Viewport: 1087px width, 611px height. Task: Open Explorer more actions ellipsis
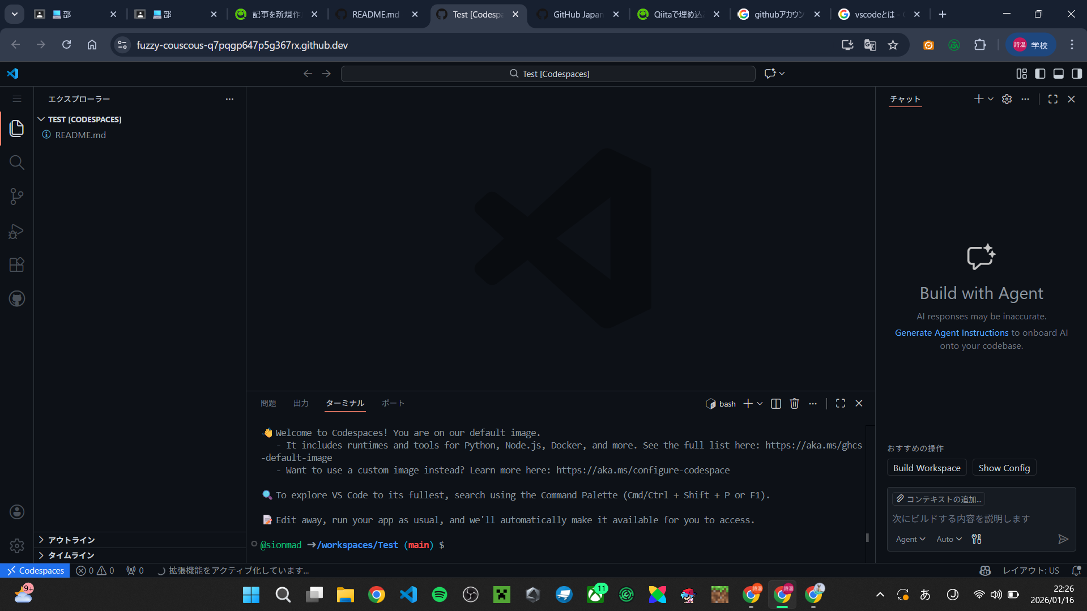pos(229,99)
